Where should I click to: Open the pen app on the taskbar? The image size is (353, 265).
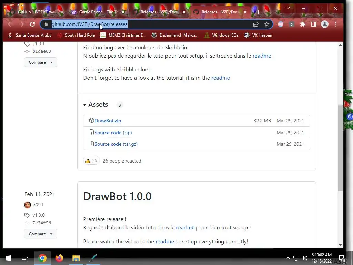coord(93,258)
